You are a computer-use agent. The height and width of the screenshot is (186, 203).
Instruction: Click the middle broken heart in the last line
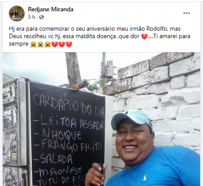tap(62, 44)
